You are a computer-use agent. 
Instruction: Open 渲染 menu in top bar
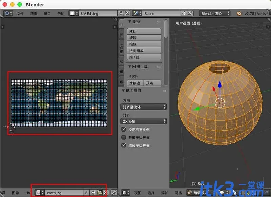tap(34, 14)
